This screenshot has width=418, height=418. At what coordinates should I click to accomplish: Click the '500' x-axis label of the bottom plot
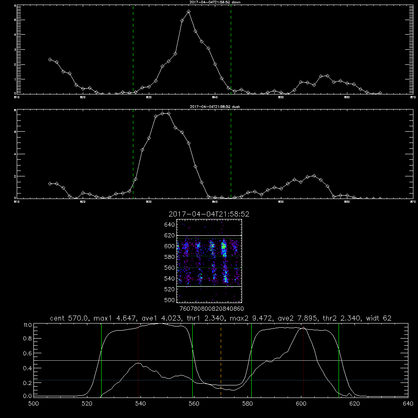point(33,404)
